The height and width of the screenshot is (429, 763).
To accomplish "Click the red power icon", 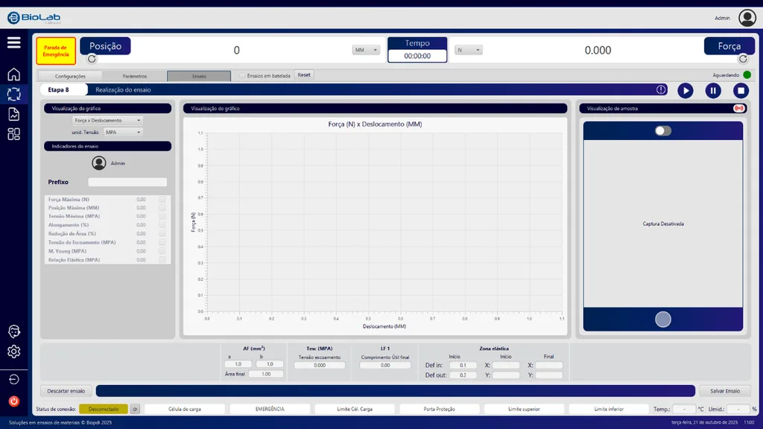I will point(13,401).
